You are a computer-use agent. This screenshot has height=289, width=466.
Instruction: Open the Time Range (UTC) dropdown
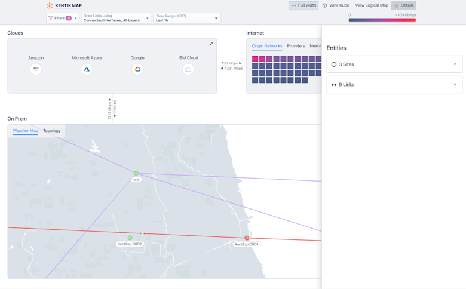[187, 18]
